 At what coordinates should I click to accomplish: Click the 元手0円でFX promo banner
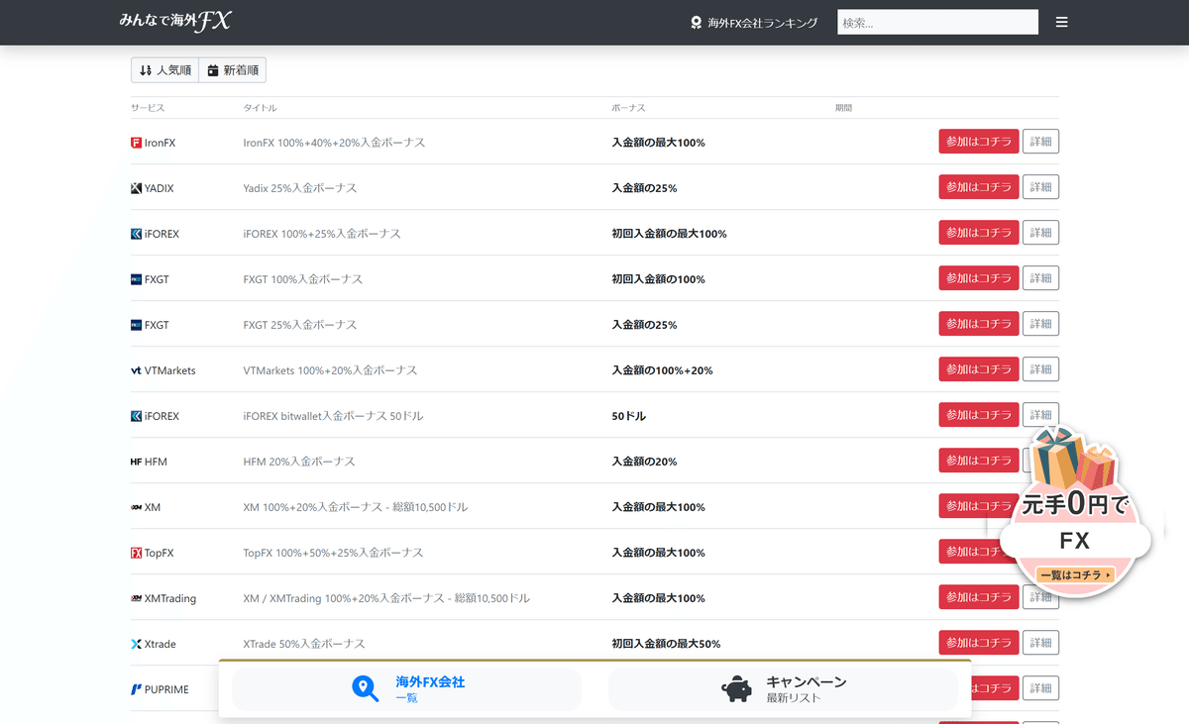click(x=1077, y=515)
